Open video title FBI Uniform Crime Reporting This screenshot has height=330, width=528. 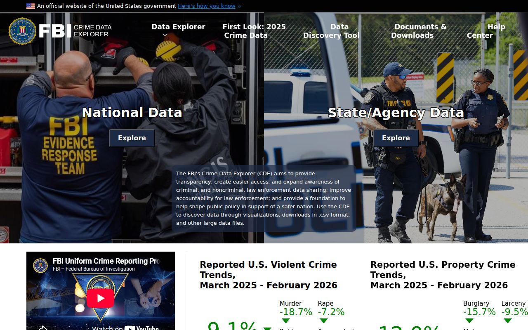point(106,261)
